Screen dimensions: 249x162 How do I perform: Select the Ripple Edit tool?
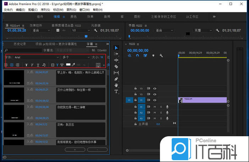[x=116, y=60]
